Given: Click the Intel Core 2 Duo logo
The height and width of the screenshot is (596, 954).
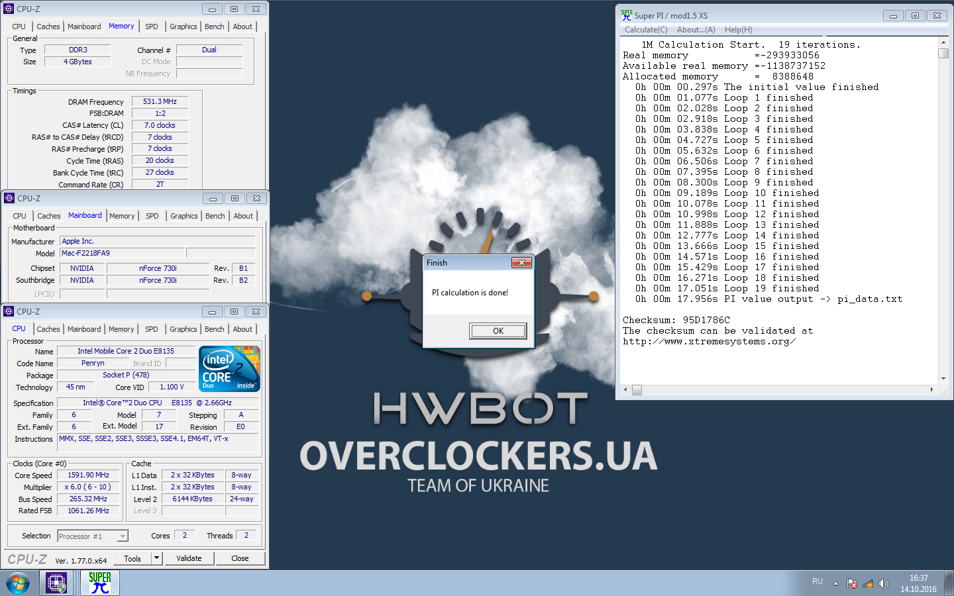Looking at the screenshot, I should [x=230, y=369].
